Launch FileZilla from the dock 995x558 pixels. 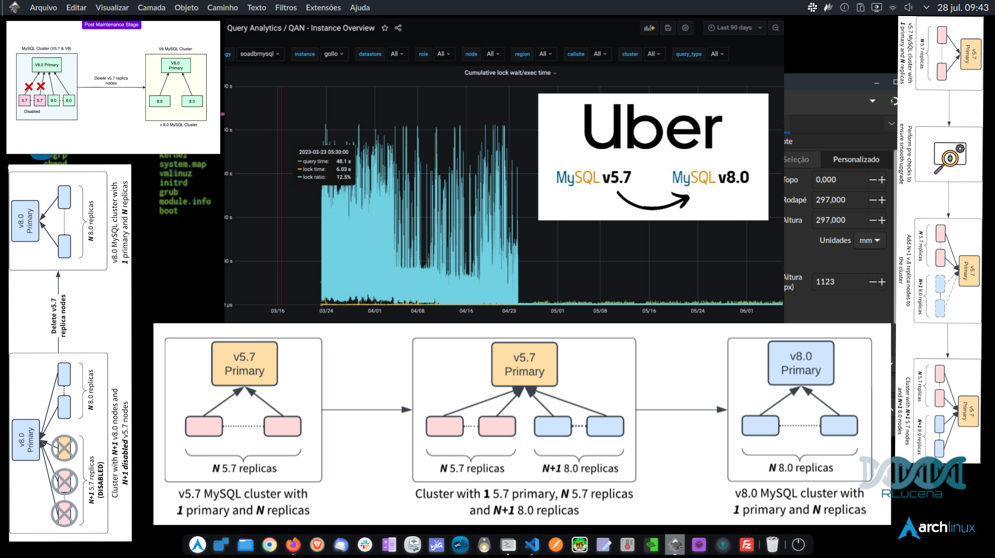pyautogui.click(x=747, y=545)
